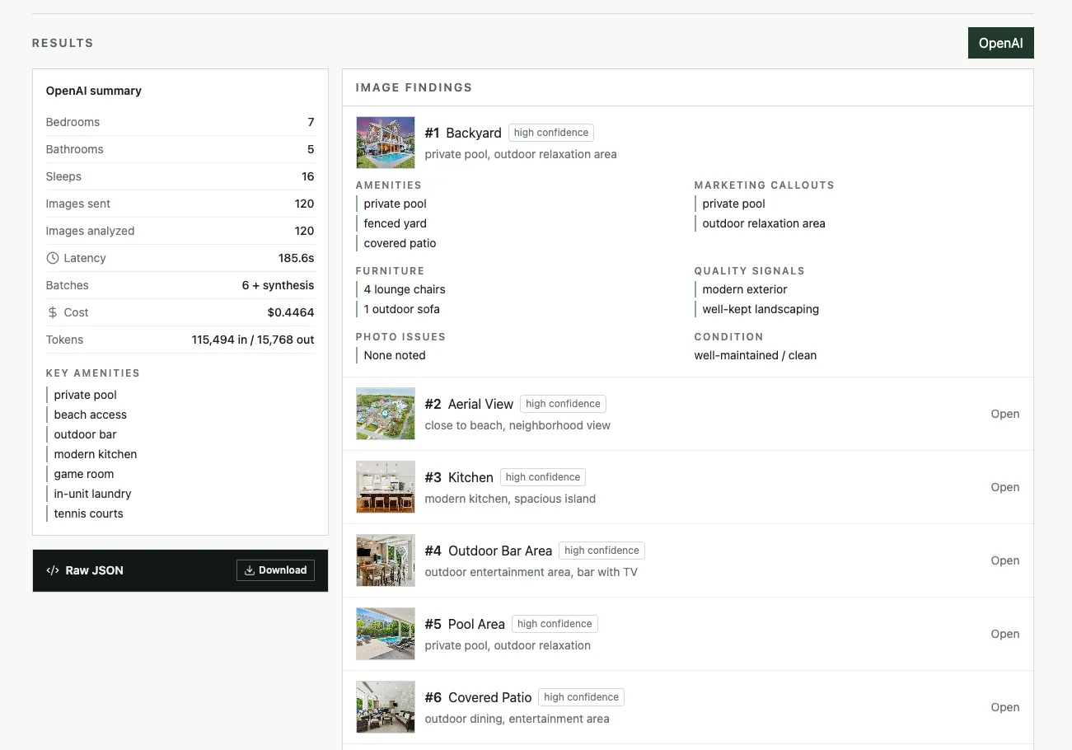Click the 'beach access' key amenity

(91, 415)
